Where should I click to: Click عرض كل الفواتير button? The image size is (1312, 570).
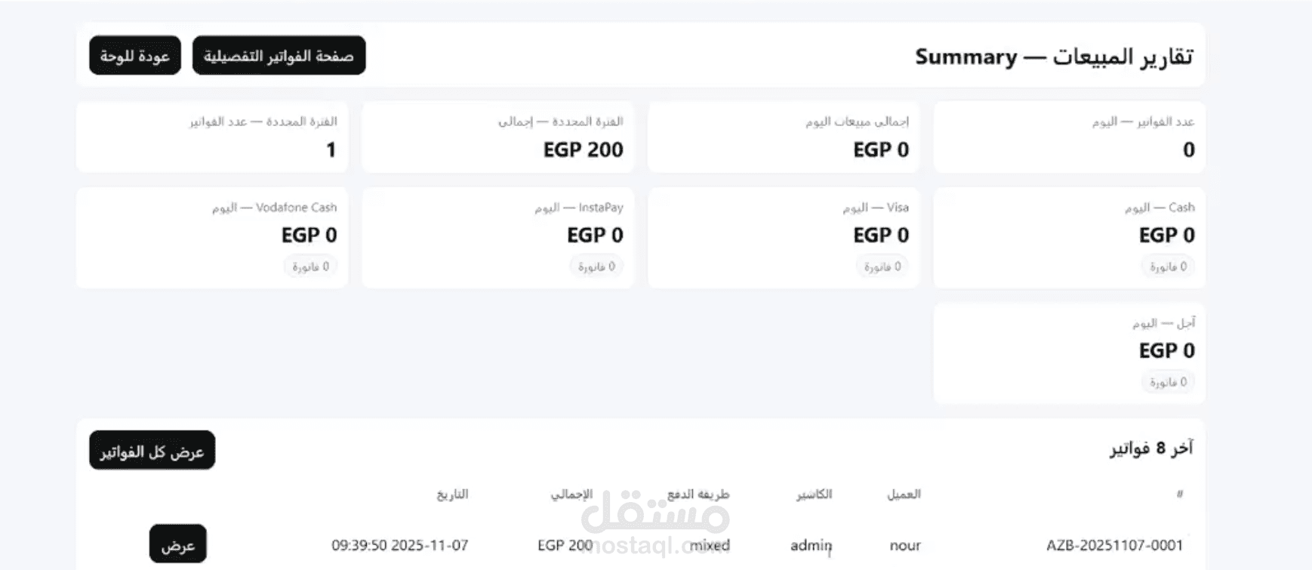[151, 450]
